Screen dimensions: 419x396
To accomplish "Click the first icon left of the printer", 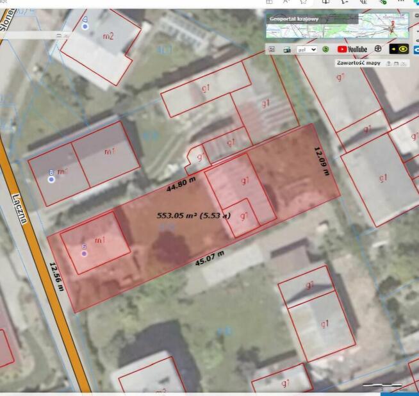I will [x=272, y=49].
